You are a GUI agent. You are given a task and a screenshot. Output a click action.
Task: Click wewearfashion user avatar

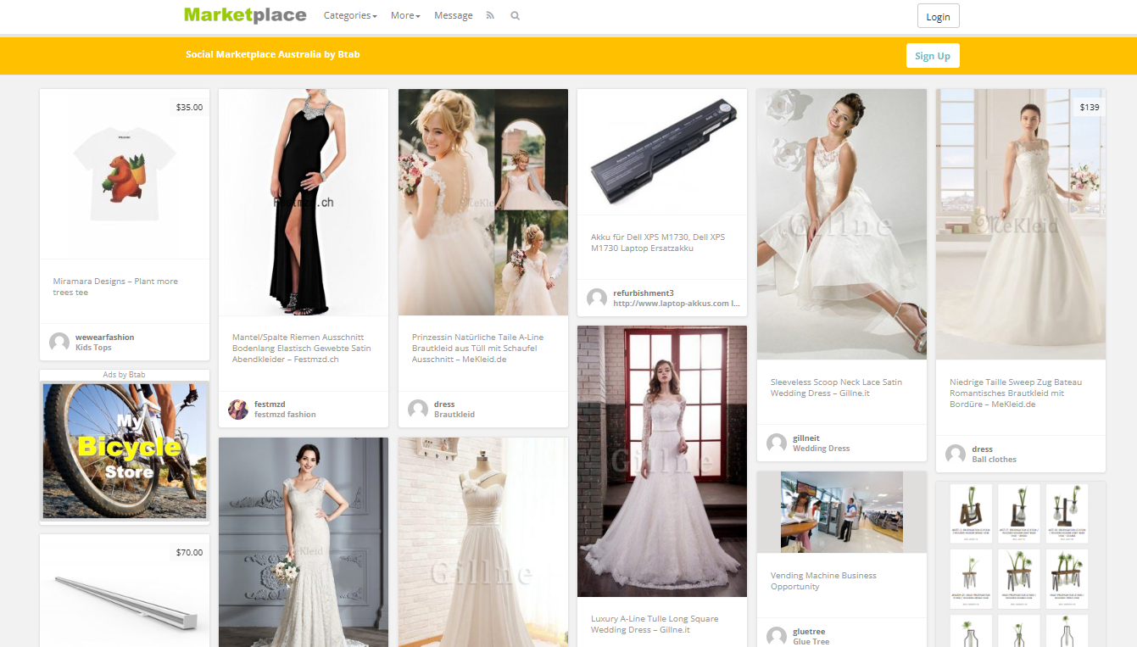[x=59, y=342]
